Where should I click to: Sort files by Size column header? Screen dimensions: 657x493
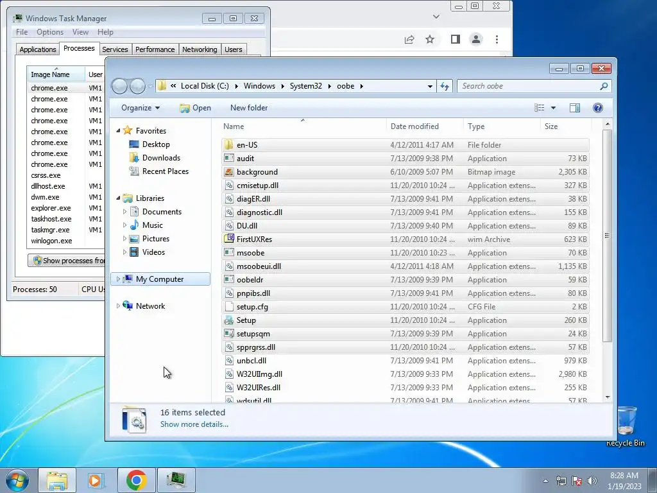[566, 126]
